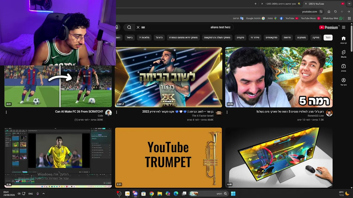Open WhatsApp Web bookmark
This screenshot has width=353, height=198.
point(333,18)
